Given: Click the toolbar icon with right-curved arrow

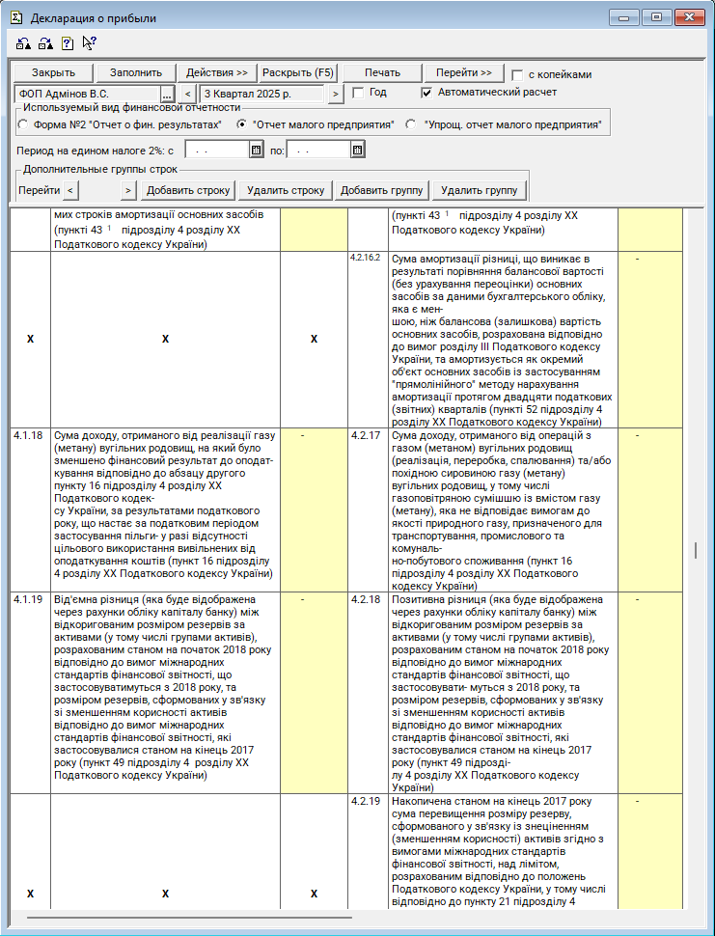Looking at the screenshot, I should coord(44,43).
